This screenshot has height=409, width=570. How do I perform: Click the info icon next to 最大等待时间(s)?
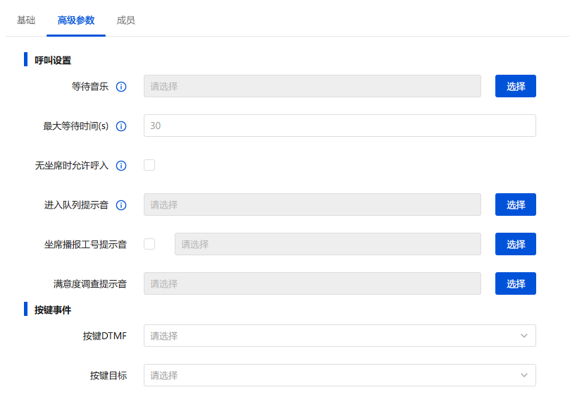120,126
